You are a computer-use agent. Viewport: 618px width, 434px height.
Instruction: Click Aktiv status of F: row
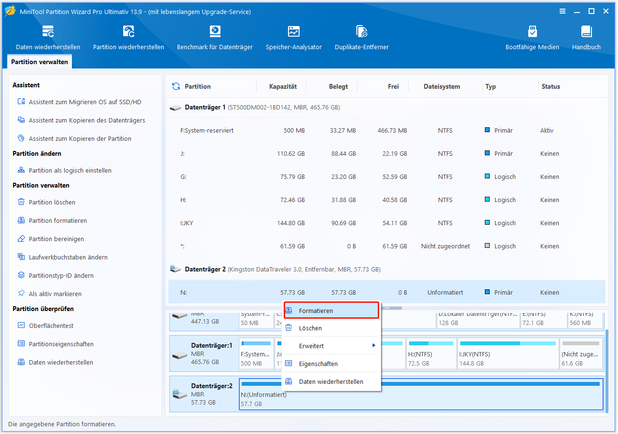[x=547, y=131]
